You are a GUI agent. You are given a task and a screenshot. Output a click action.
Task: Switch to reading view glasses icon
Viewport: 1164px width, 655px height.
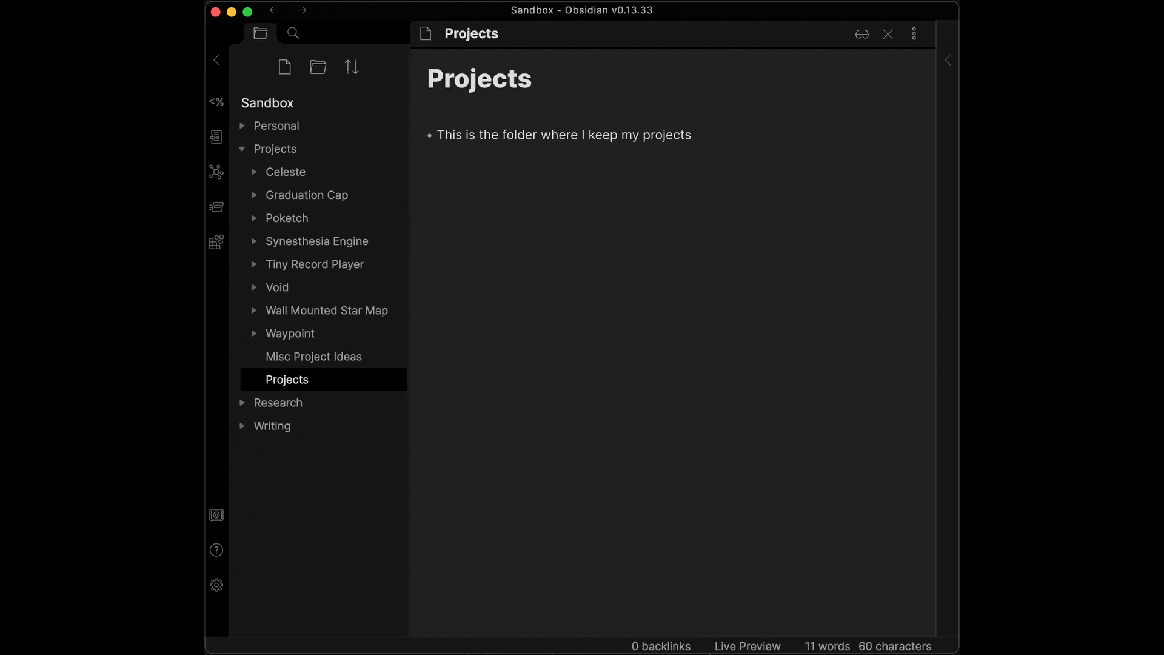click(x=861, y=34)
